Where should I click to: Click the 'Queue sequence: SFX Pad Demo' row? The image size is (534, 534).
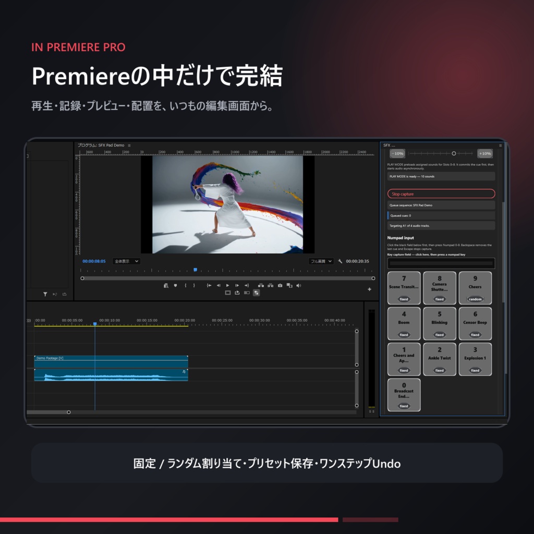tap(441, 205)
